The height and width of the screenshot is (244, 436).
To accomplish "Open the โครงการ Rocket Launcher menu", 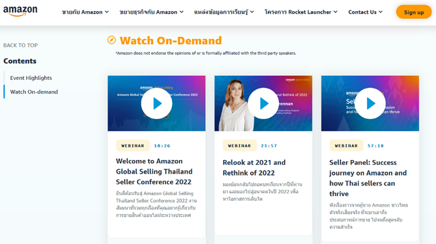I will coord(301,12).
